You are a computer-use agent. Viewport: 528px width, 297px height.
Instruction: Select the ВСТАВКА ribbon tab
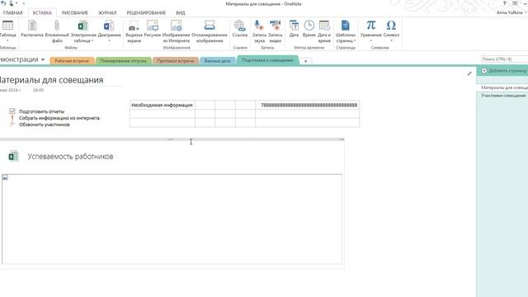coord(42,13)
